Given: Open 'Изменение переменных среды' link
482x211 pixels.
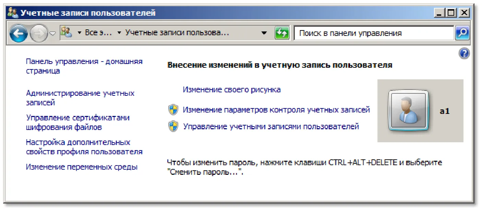Looking at the screenshot, I should coord(82,167).
